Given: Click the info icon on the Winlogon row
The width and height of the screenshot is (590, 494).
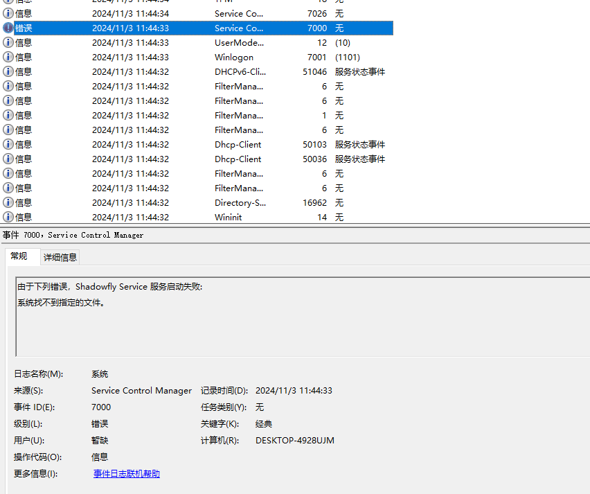Looking at the screenshot, I should [8, 58].
